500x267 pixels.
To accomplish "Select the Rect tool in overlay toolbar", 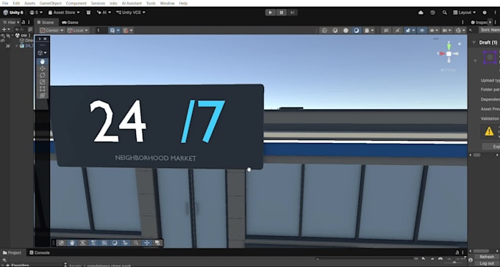I will pyautogui.click(x=43, y=89).
